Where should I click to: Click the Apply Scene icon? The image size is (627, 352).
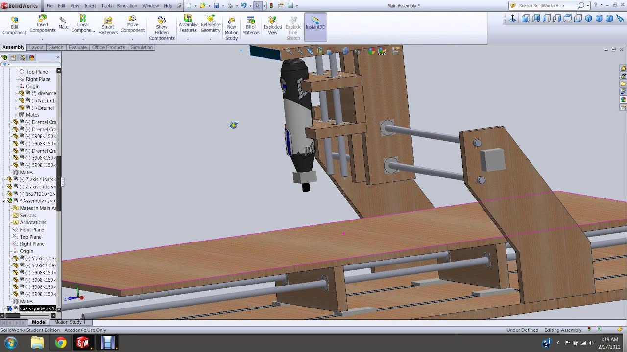(383, 51)
